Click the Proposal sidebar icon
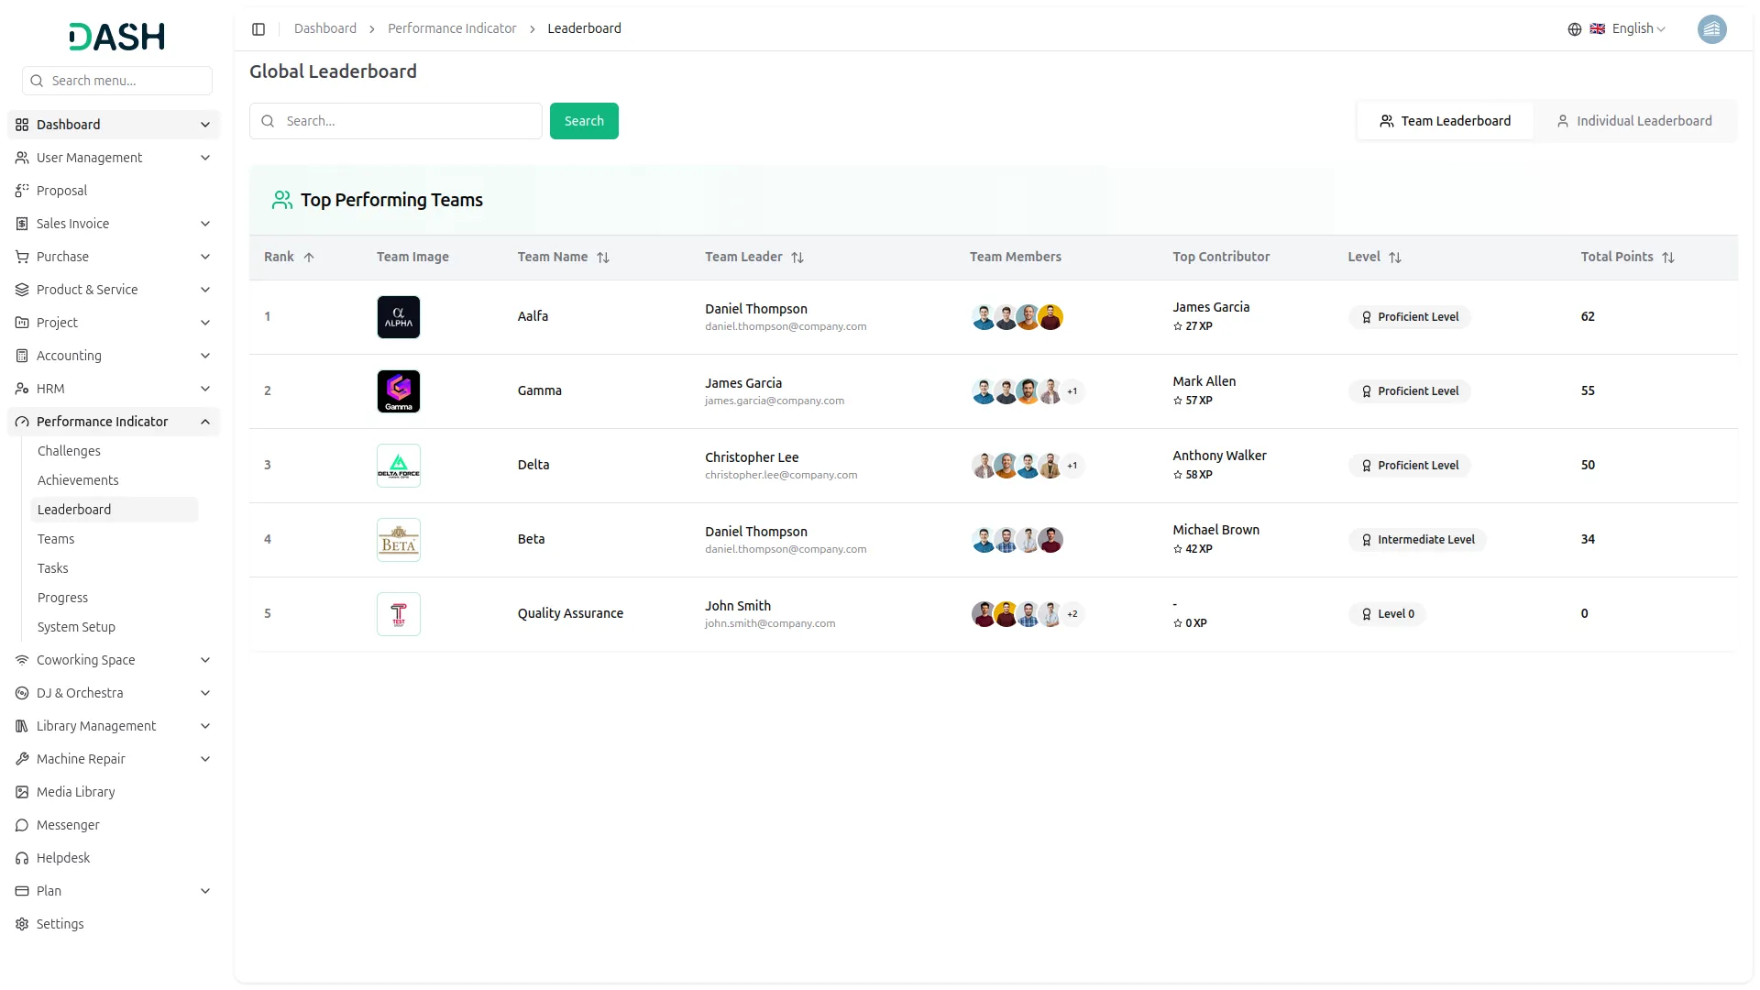The height and width of the screenshot is (990, 1760). pyautogui.click(x=22, y=191)
